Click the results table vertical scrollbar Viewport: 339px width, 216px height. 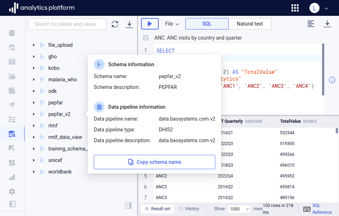coord(336,131)
